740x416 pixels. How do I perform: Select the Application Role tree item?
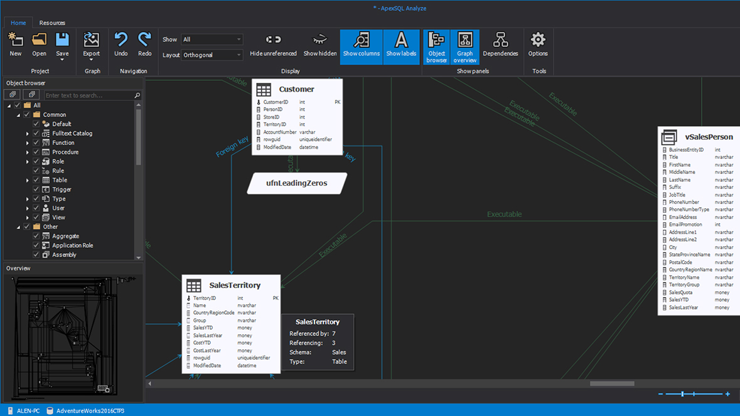coord(73,245)
